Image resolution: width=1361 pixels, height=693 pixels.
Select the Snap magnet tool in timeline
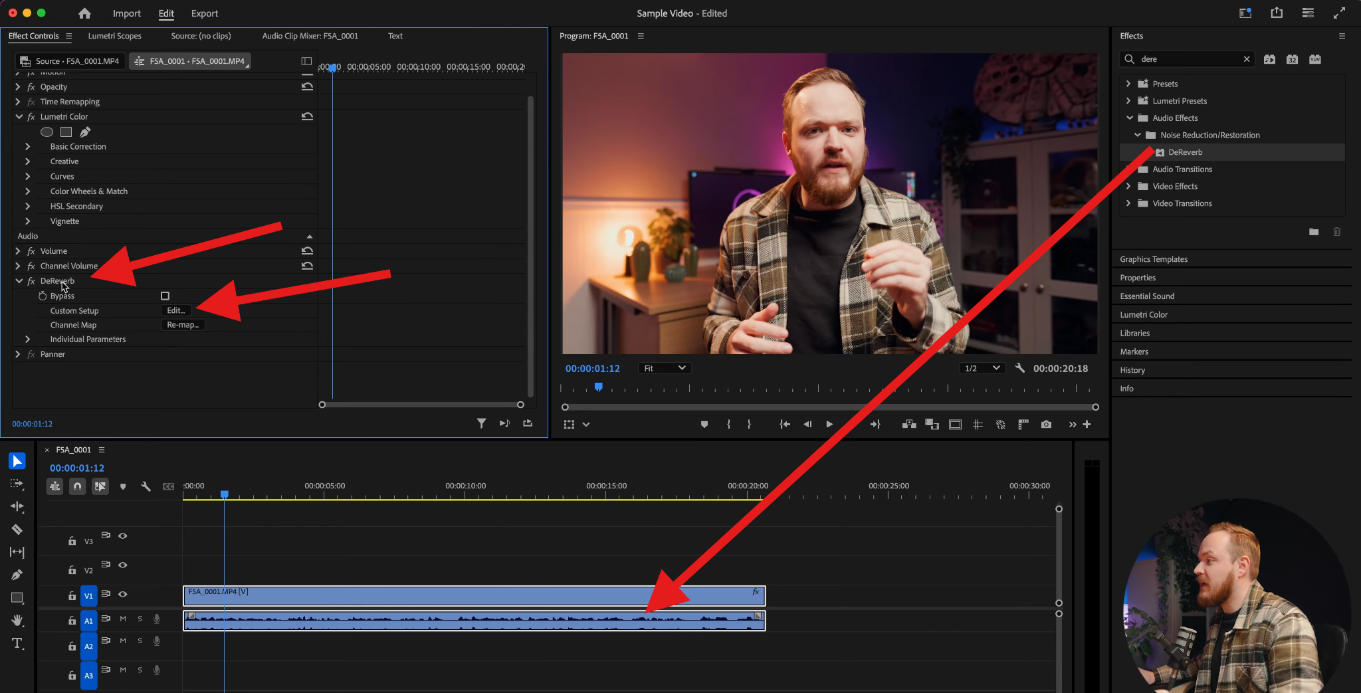[77, 486]
